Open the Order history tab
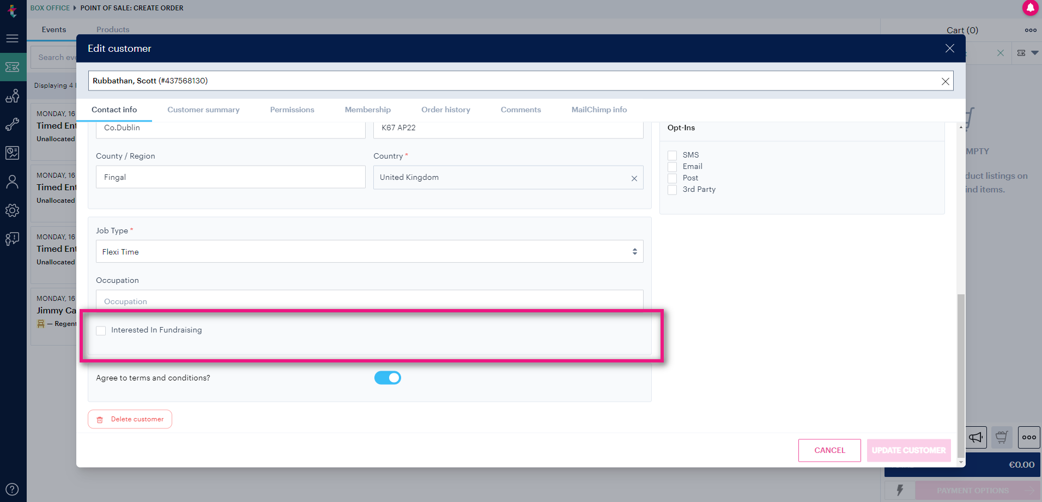 [446, 110]
